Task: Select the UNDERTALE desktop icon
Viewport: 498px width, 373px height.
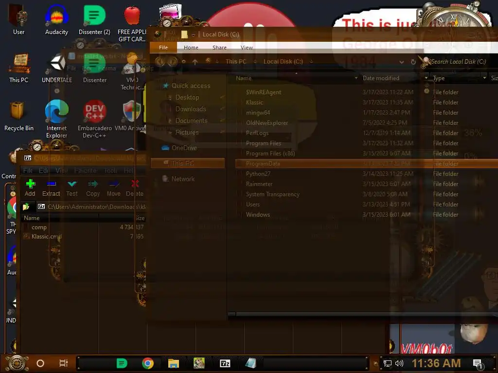Action: pos(57,68)
